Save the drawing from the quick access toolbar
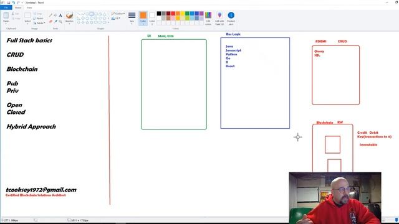The width and height of the screenshot is (399, 224). coord(9,2)
